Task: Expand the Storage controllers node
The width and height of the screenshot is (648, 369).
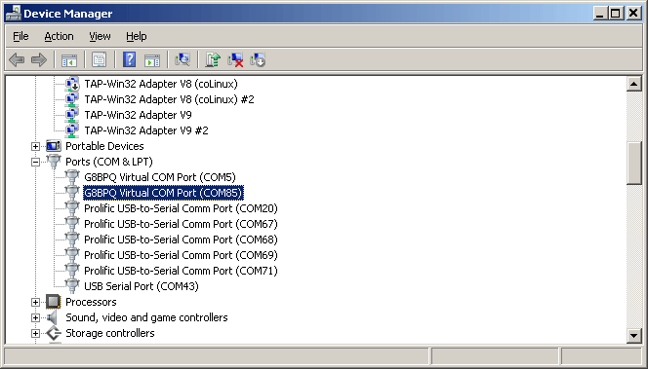Action: (35, 333)
